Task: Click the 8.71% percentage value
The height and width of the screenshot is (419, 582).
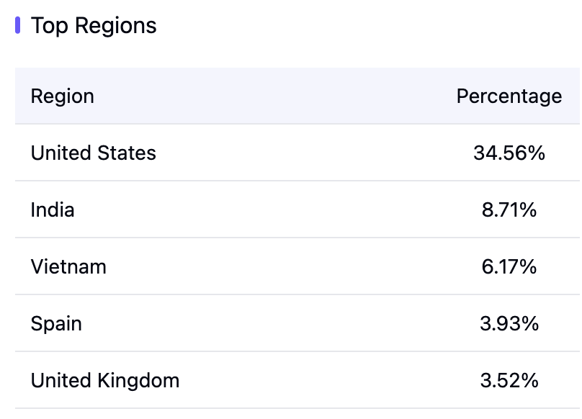Action: [x=509, y=209]
